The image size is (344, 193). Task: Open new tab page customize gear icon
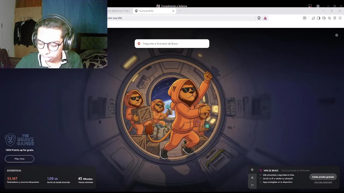[336, 35]
